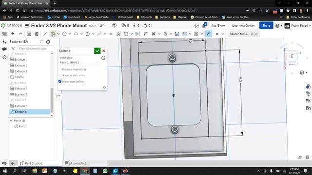
Task: Open the App Store link
Action: click(218, 25)
